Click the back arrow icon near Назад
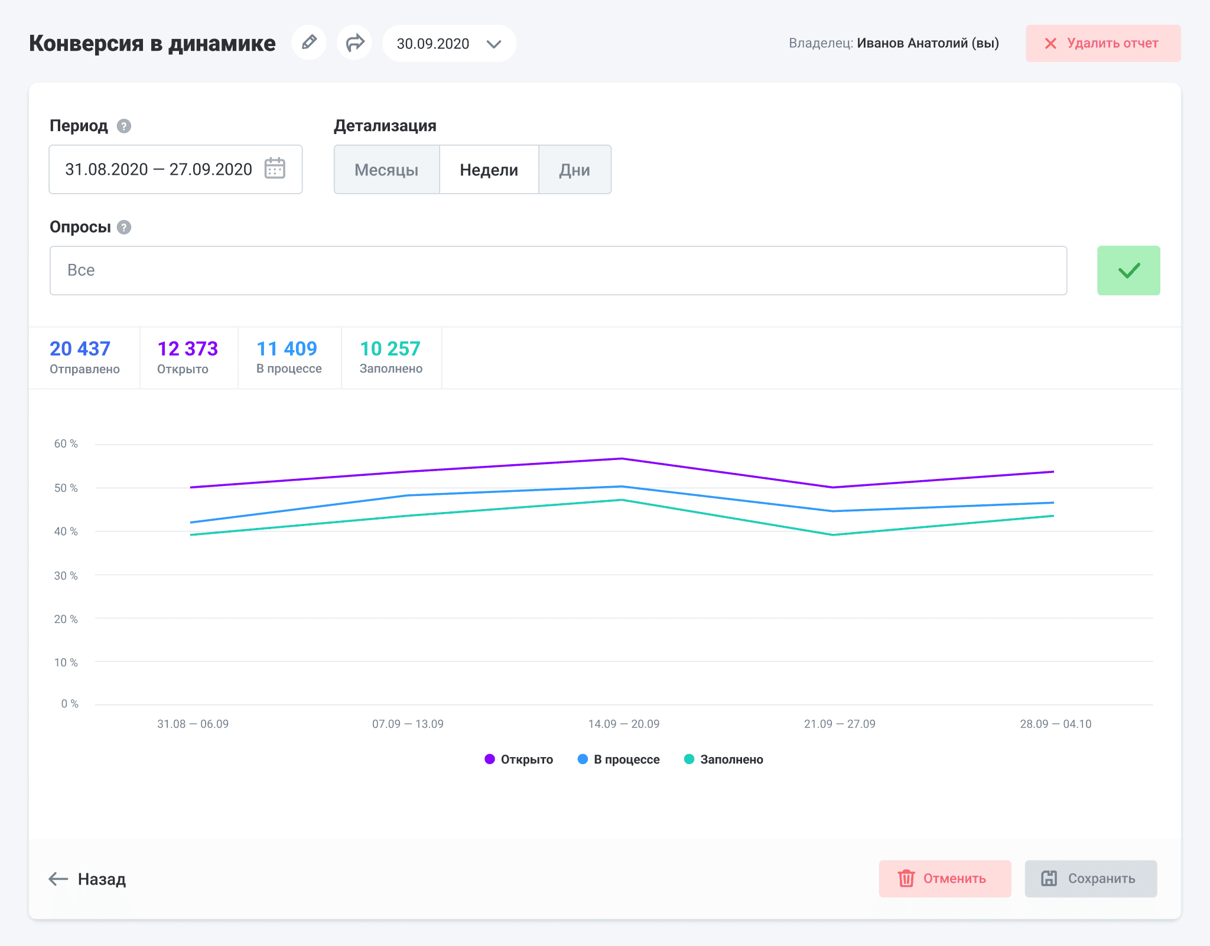1210x946 pixels. (58, 879)
